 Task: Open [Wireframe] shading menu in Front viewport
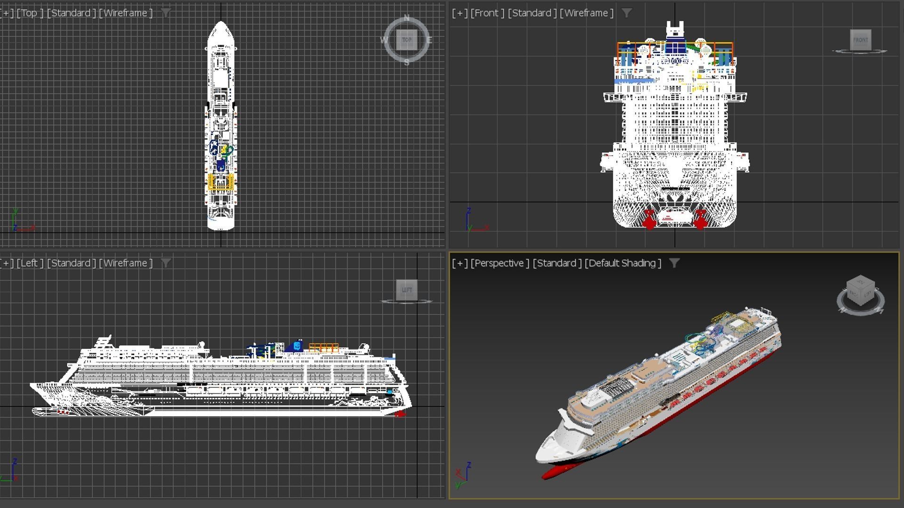click(587, 13)
